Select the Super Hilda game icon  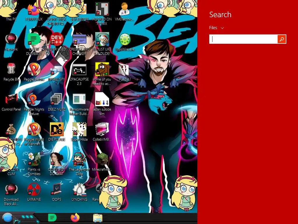point(79,132)
